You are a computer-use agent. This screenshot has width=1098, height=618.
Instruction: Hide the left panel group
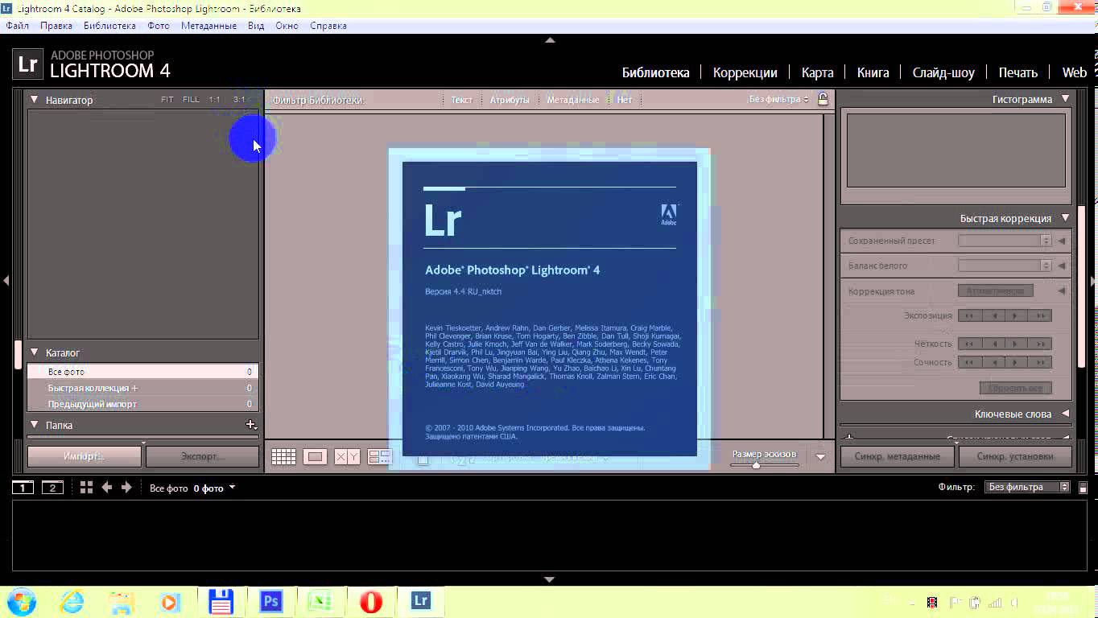pyautogui.click(x=6, y=281)
